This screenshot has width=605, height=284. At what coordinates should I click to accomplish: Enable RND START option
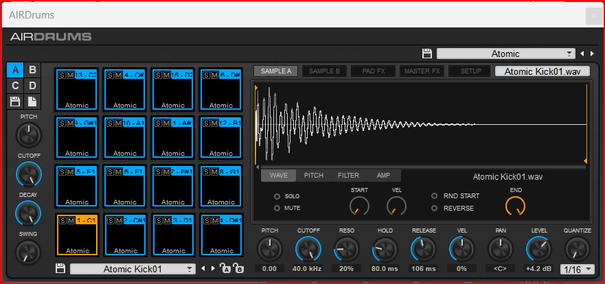[x=435, y=196]
